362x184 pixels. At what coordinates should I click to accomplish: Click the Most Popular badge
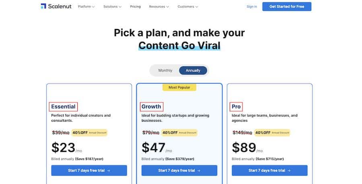click(179, 88)
